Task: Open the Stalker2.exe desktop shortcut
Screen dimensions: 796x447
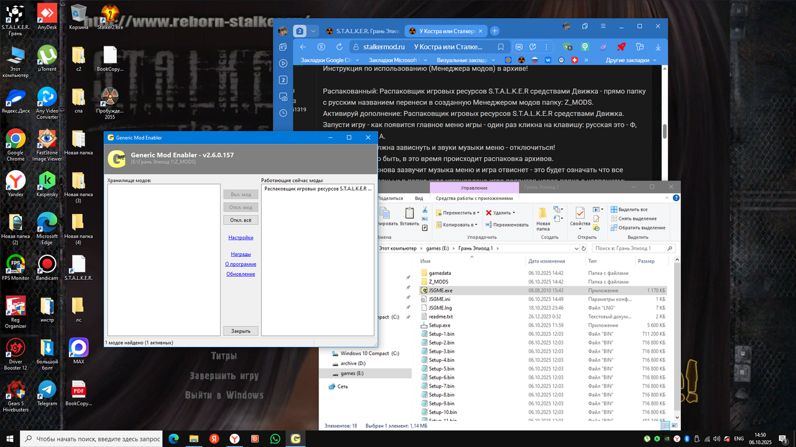Action: (x=110, y=16)
